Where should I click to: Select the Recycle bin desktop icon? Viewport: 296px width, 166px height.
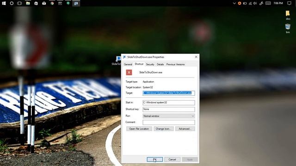coord(288,29)
